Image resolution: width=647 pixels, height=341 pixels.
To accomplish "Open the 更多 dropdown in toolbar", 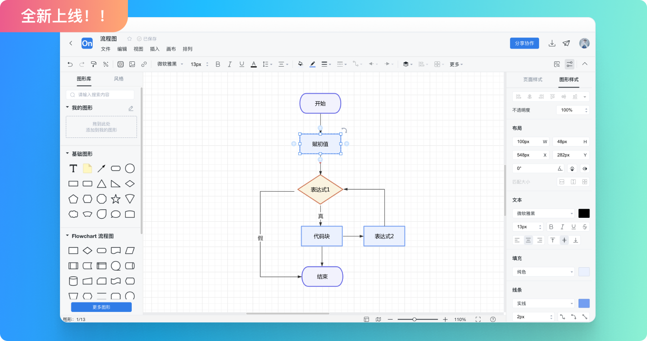I will (x=456, y=64).
